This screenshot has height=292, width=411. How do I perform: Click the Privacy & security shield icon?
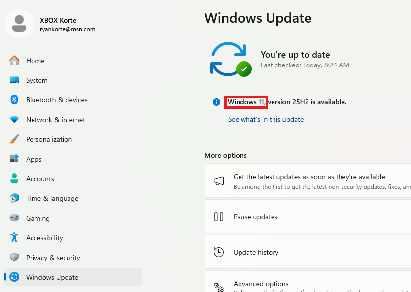coord(14,258)
